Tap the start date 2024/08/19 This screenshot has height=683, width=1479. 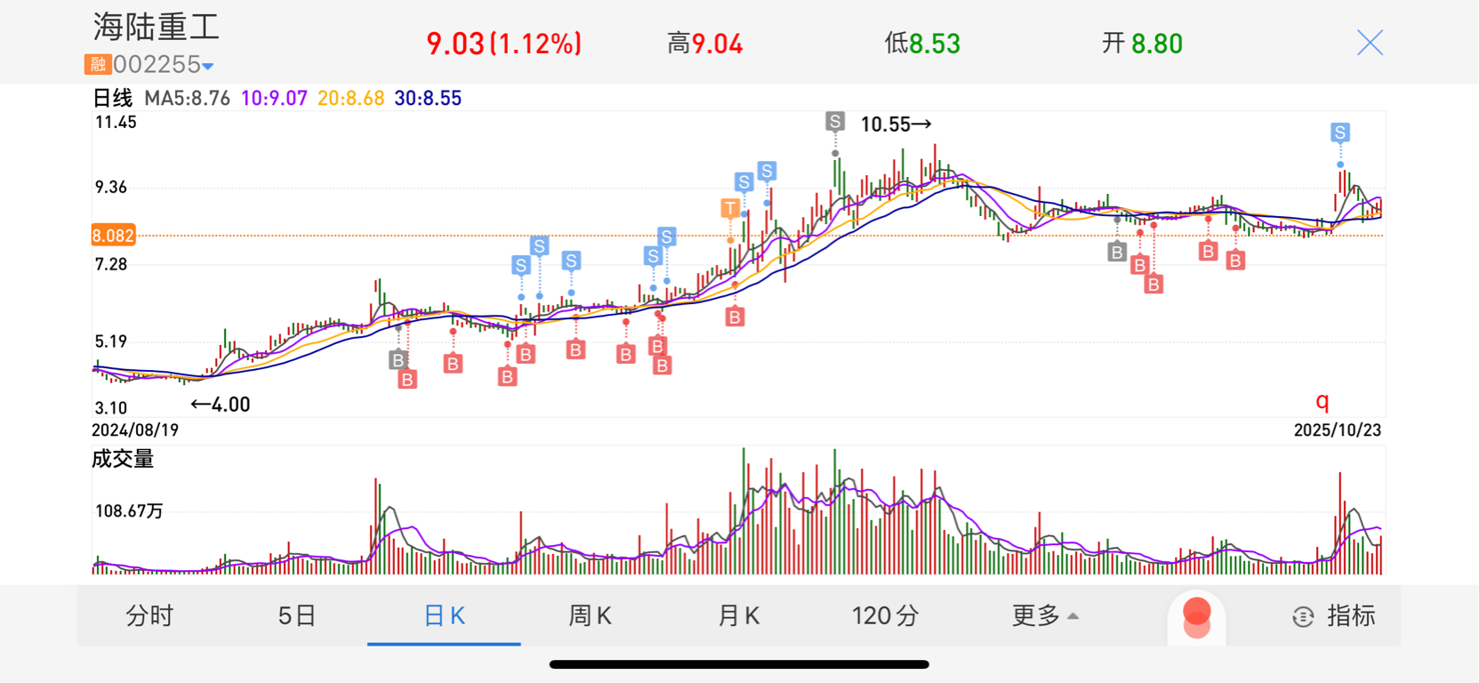tap(135, 430)
